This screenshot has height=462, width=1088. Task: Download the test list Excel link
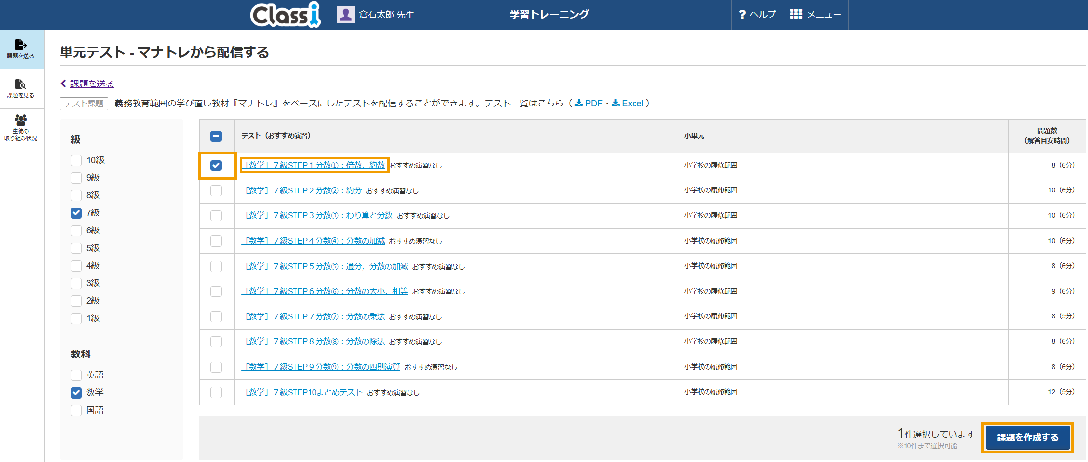click(x=633, y=103)
